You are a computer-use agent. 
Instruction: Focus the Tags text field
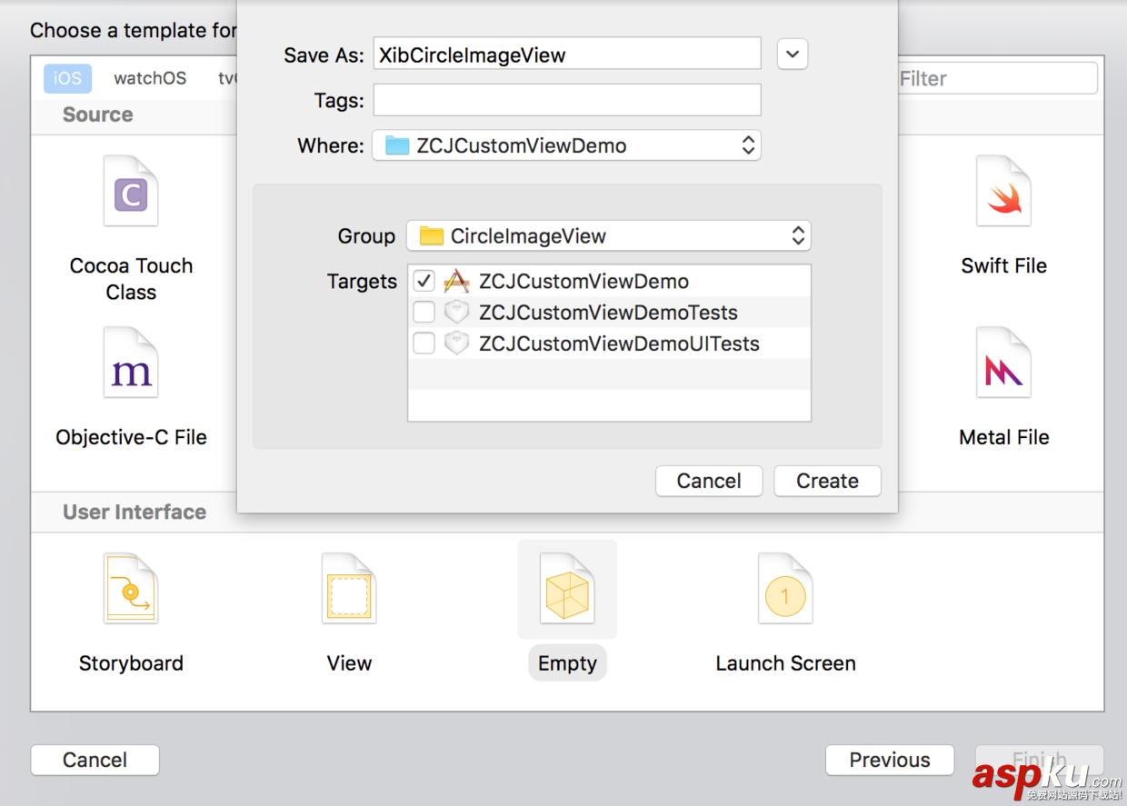click(x=566, y=100)
